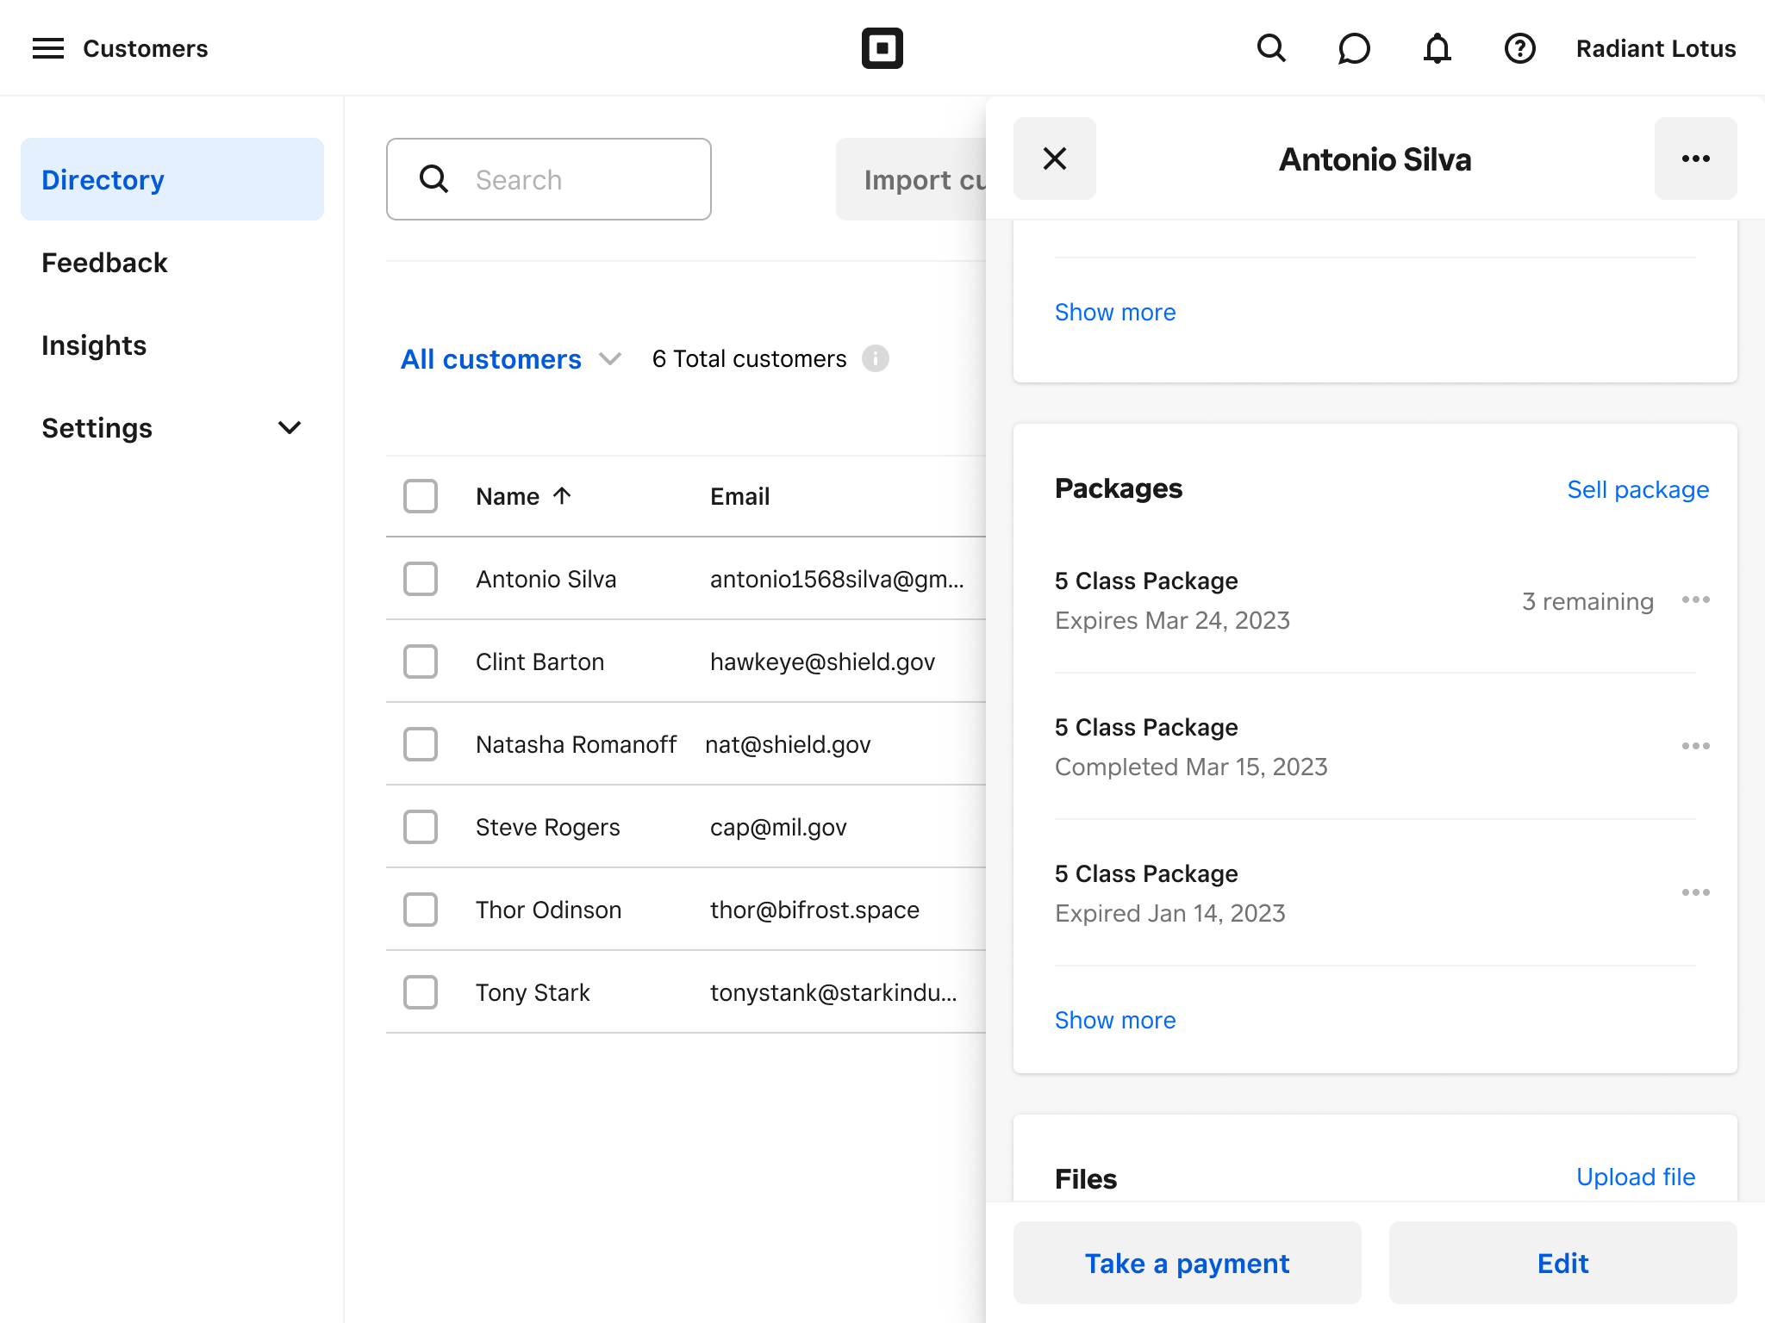This screenshot has width=1765, height=1323.
Task: Open the hamburger navigation menu
Action: tap(48, 48)
